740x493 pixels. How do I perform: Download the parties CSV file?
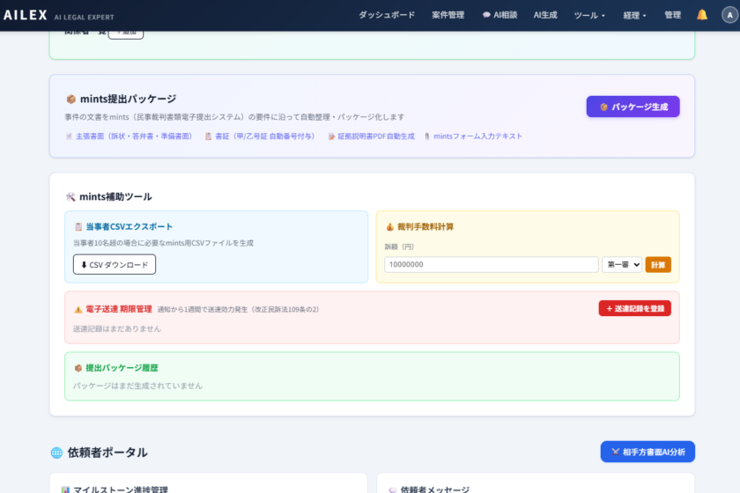coord(115,264)
